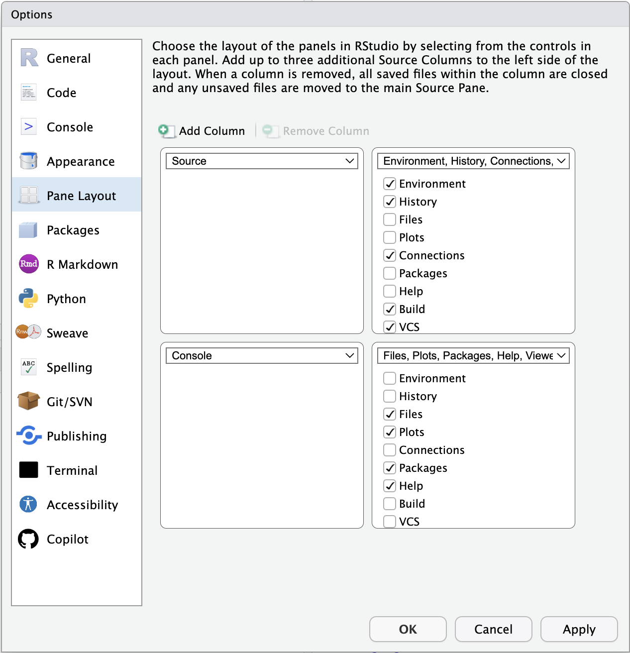Click the R Markdown Rmd icon

(29, 264)
